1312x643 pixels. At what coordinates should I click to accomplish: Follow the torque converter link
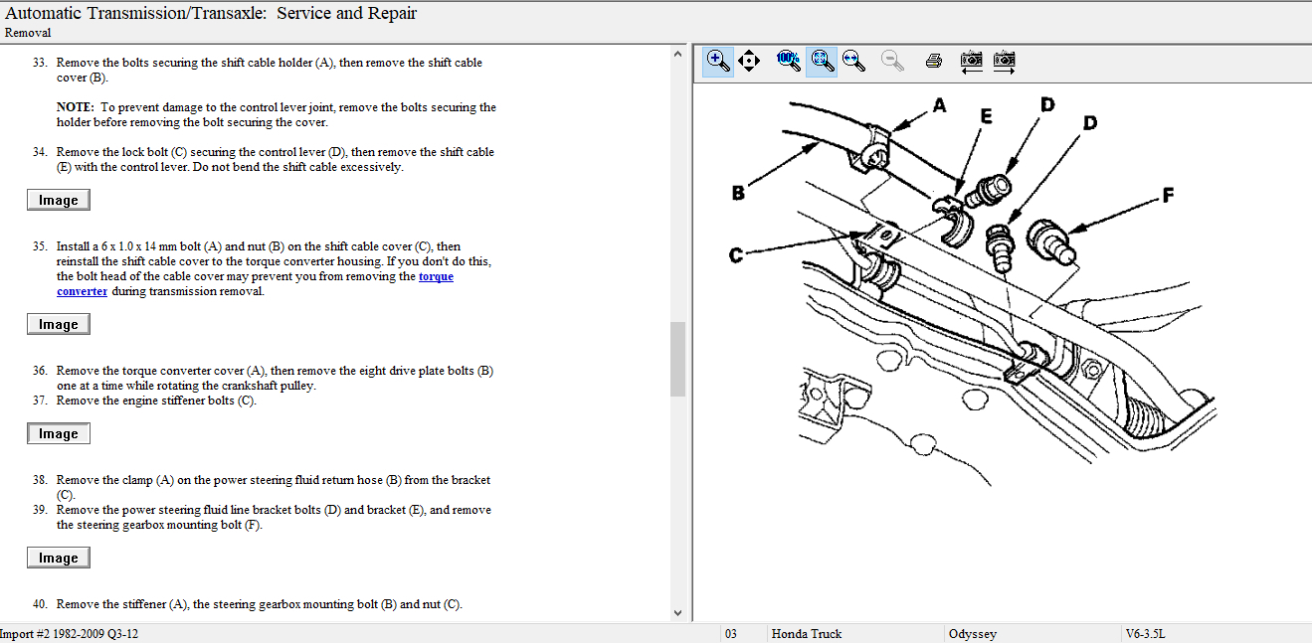click(x=436, y=276)
